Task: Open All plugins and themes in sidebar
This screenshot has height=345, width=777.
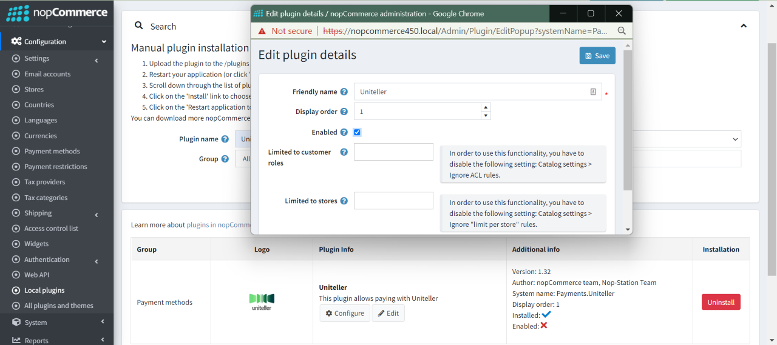Action: click(59, 306)
